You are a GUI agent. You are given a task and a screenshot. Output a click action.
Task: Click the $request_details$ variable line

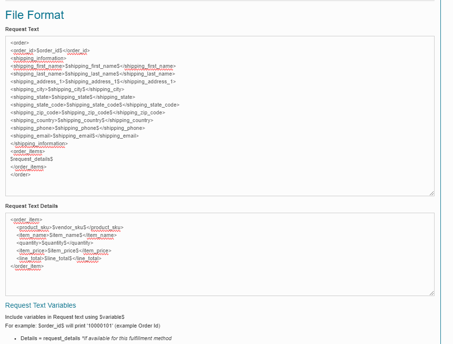pos(31,159)
